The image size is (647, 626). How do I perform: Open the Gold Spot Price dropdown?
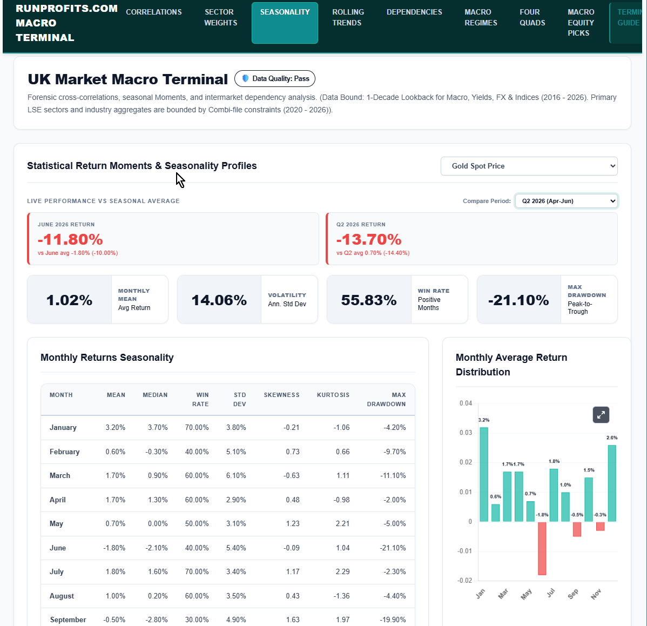click(529, 166)
